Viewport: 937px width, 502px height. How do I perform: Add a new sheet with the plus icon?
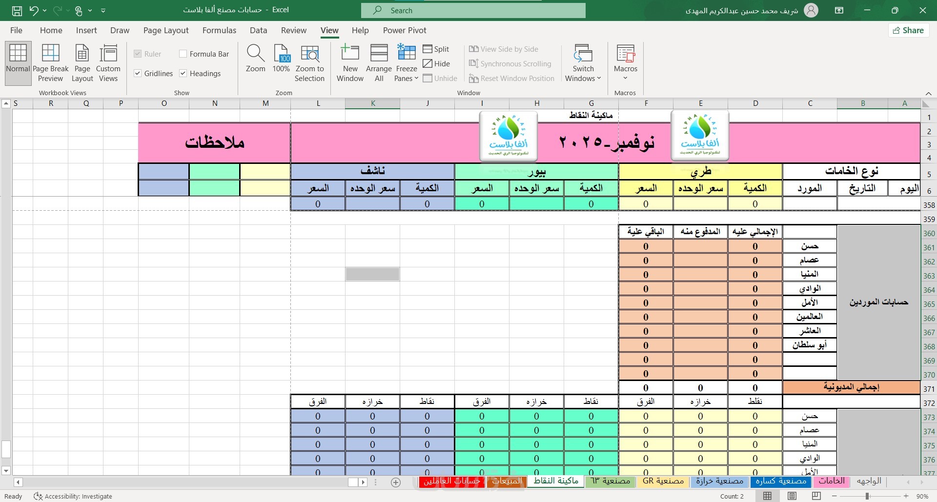tap(396, 482)
